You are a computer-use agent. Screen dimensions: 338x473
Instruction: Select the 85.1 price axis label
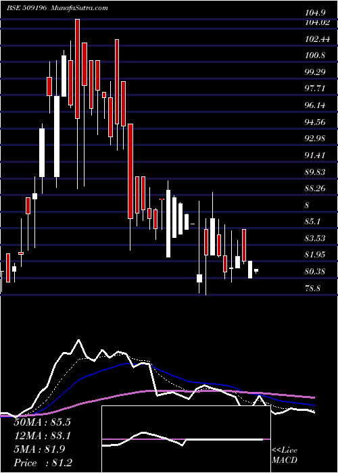(x=312, y=222)
